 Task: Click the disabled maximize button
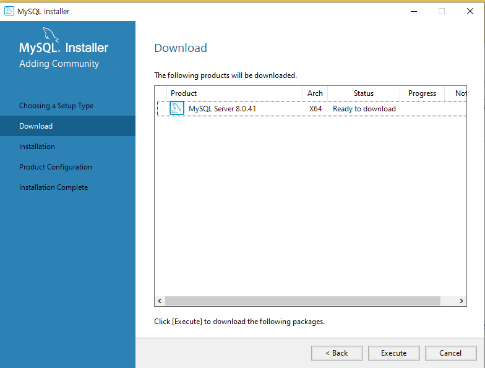[442, 11]
